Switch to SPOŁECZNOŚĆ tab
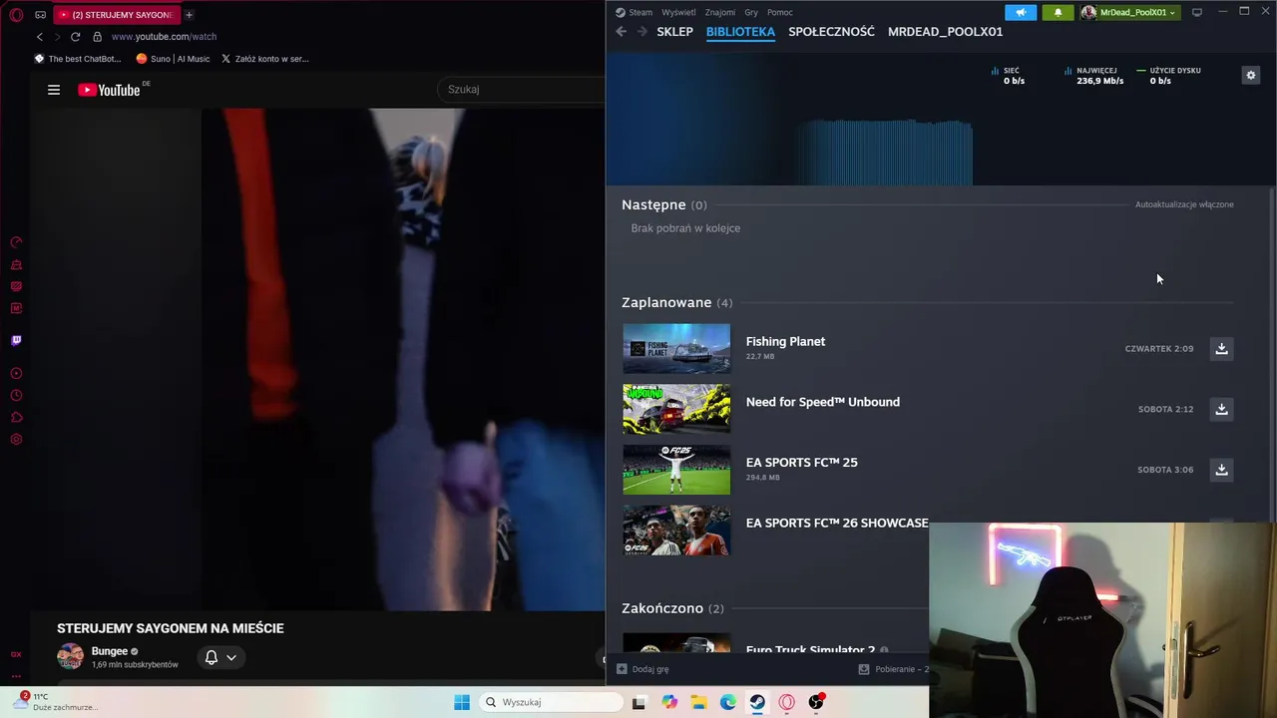The image size is (1277, 718). tap(831, 32)
